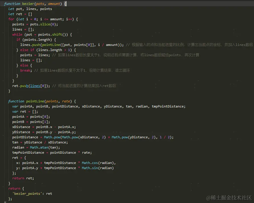Screen dimensions: 254x203
Task: Click 'Math.cos(radian)' in the x property line
Action: 98,163
